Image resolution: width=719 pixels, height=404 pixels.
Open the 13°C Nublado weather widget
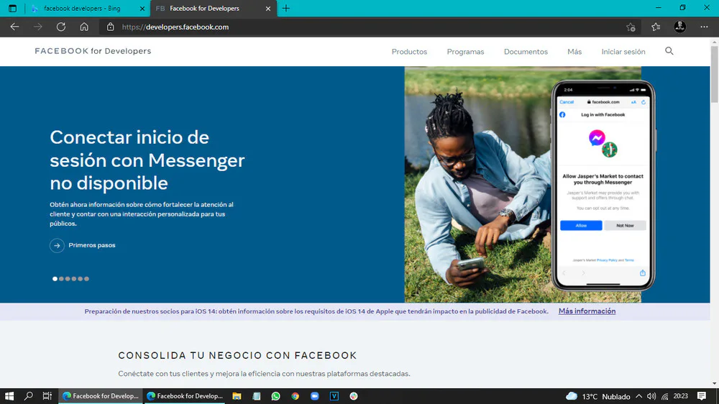598,396
